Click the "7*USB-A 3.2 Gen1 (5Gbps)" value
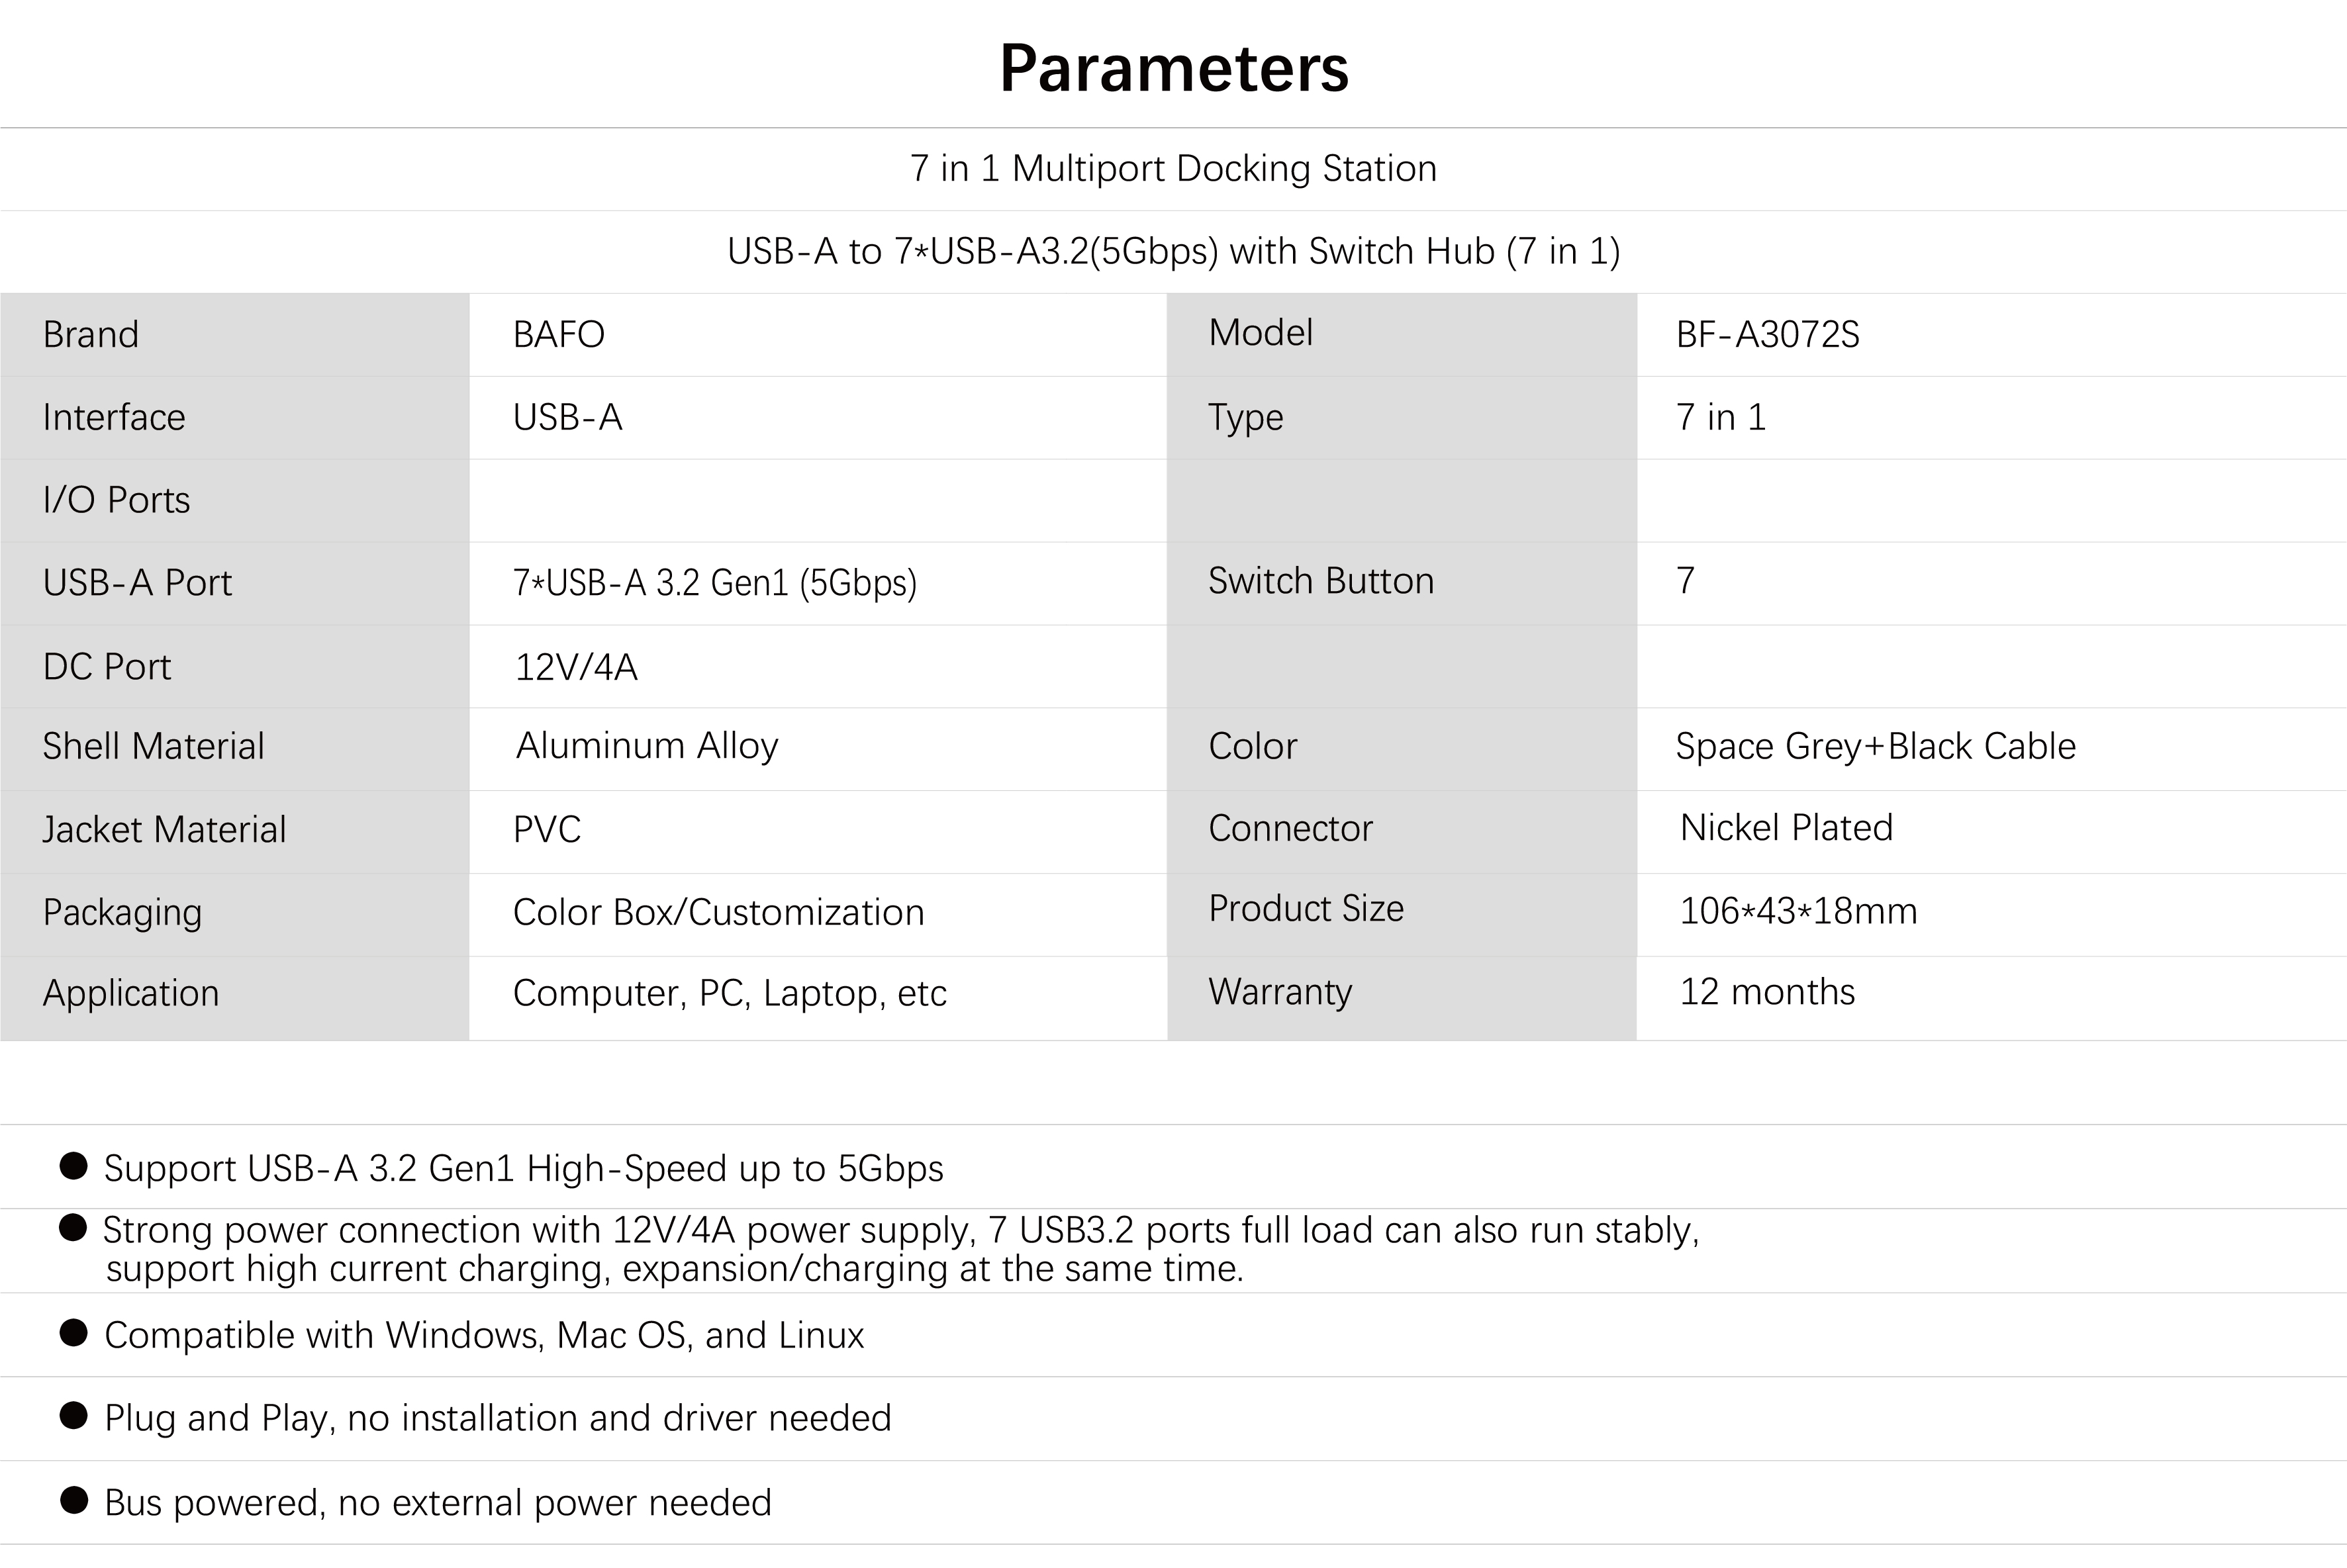Viewport: 2347px width, 1568px height. pos(714,582)
